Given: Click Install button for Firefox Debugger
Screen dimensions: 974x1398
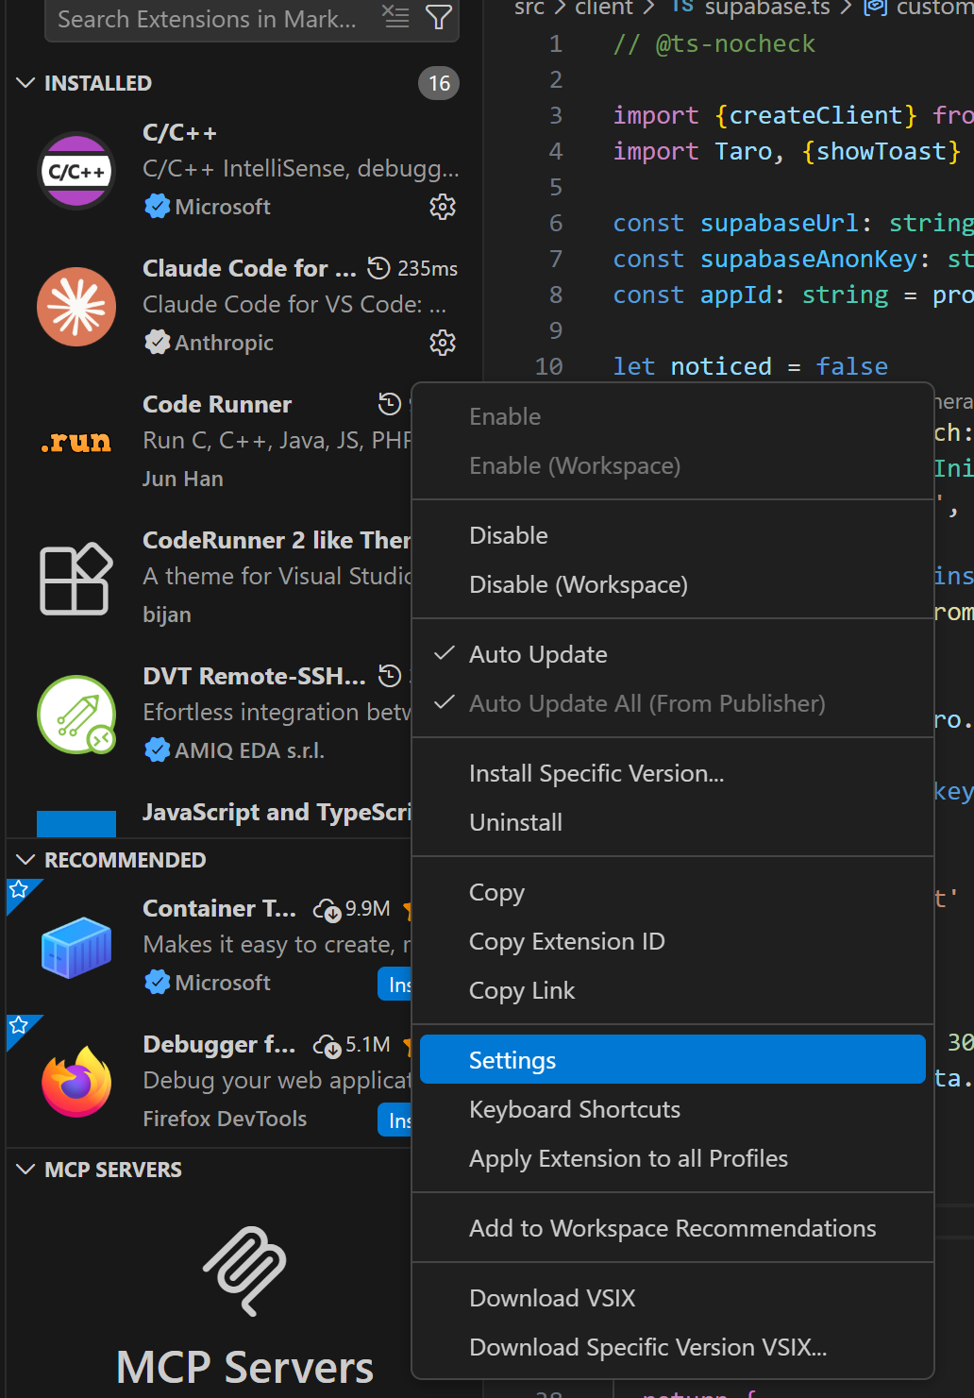Looking at the screenshot, I should [x=395, y=1120].
